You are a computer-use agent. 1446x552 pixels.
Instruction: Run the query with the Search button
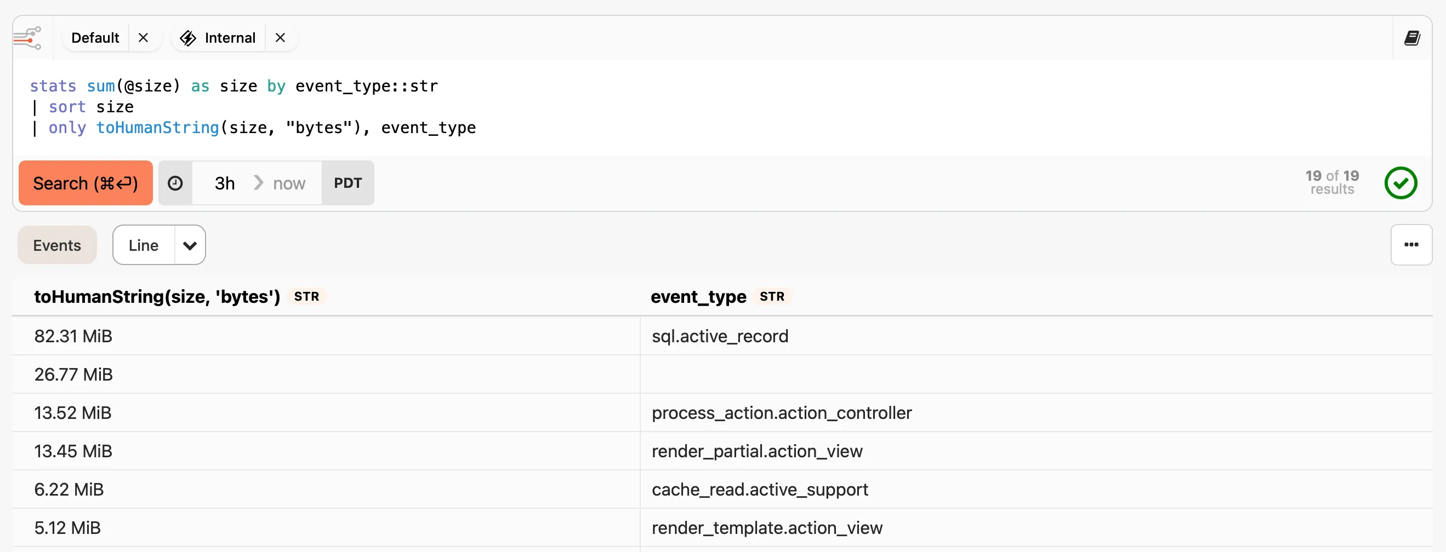coord(86,183)
